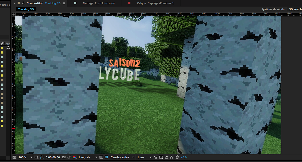Select the Tracking 3D breadcrumb tab

[x=26, y=9]
